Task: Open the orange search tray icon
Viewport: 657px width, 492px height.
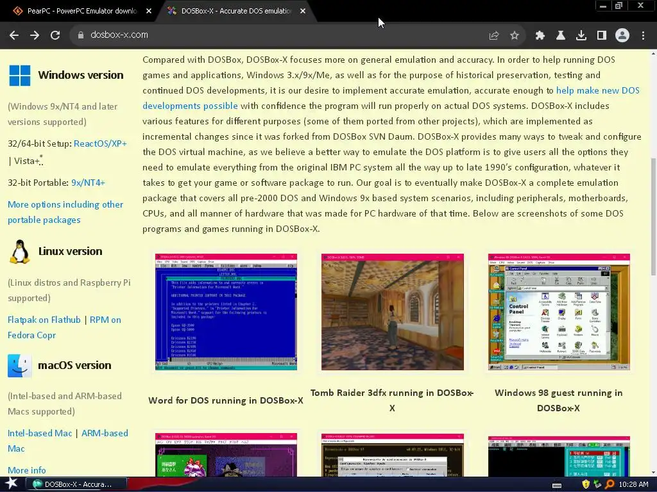Action: [610, 484]
